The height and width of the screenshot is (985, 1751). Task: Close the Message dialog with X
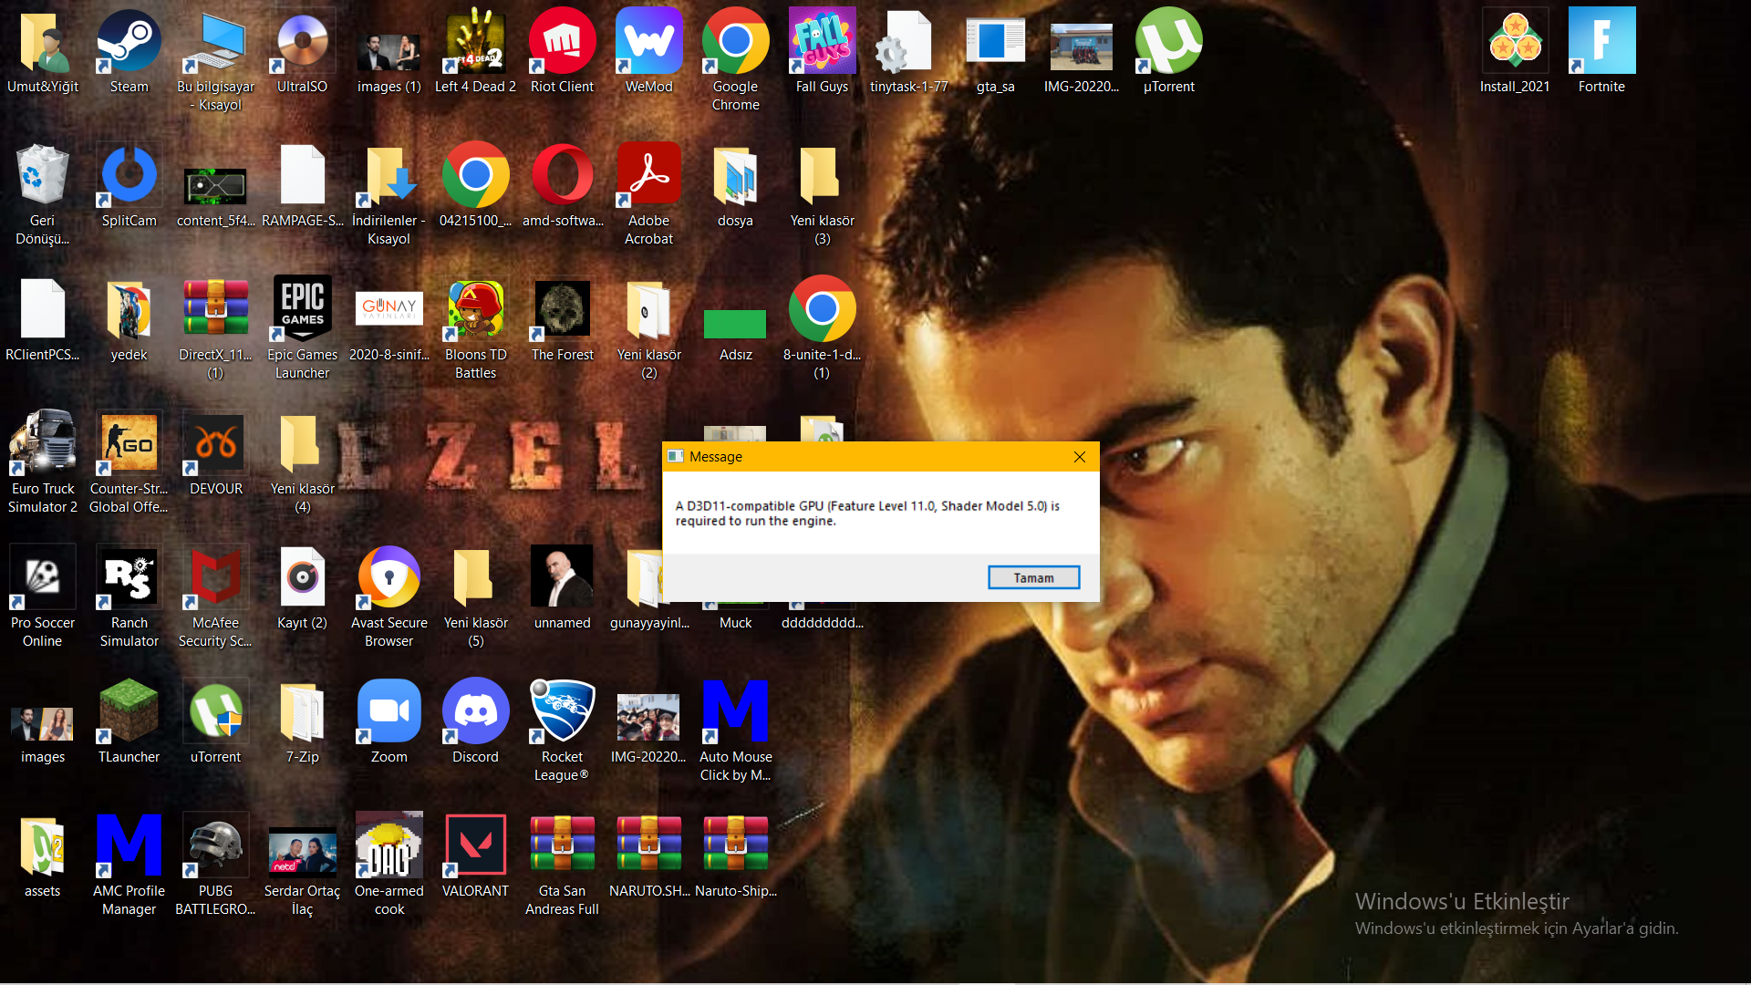[x=1080, y=457]
